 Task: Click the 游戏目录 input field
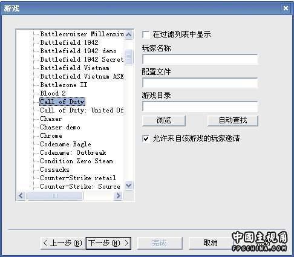click(200, 106)
